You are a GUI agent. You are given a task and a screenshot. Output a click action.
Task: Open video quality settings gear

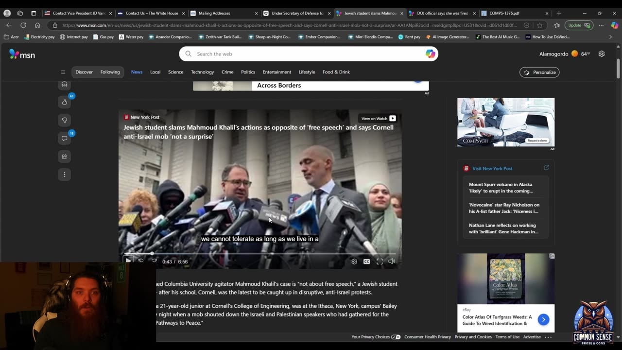point(354,262)
